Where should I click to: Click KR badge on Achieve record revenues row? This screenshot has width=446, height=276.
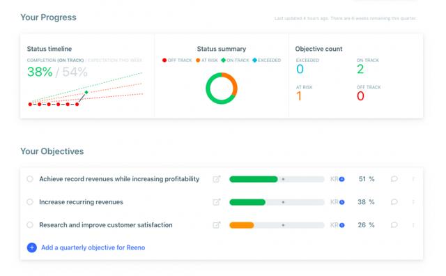coord(337,179)
